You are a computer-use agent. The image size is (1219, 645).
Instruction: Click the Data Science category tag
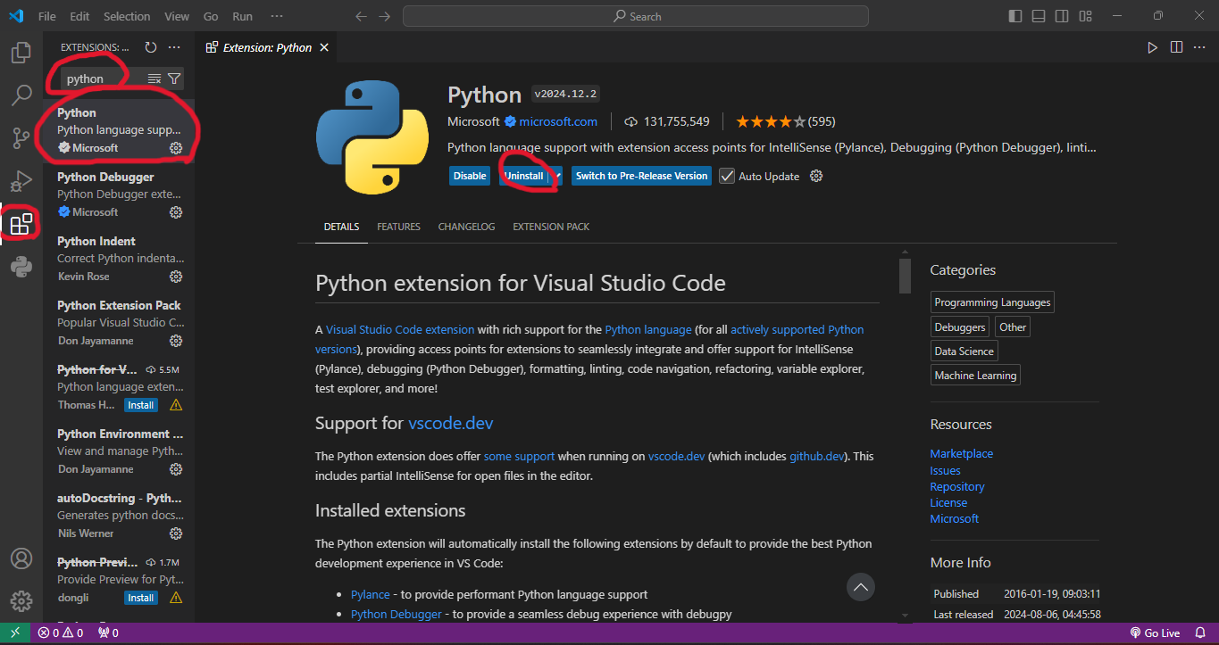[x=964, y=351]
